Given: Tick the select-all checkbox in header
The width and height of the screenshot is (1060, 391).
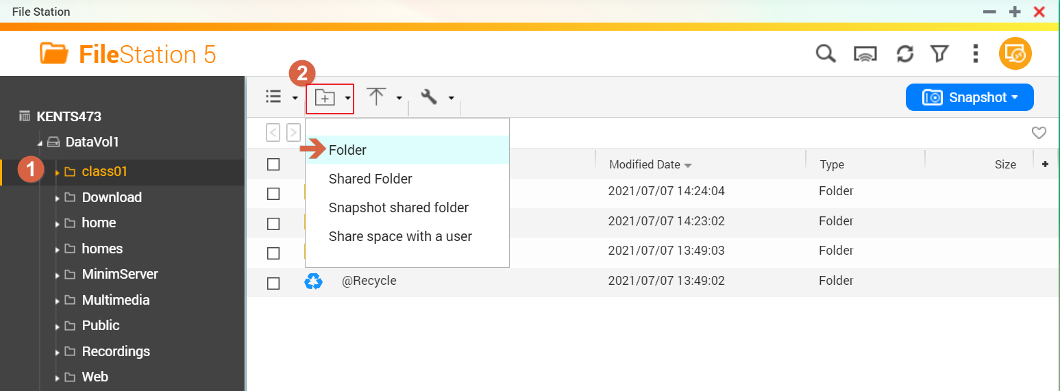Looking at the screenshot, I should click(273, 164).
